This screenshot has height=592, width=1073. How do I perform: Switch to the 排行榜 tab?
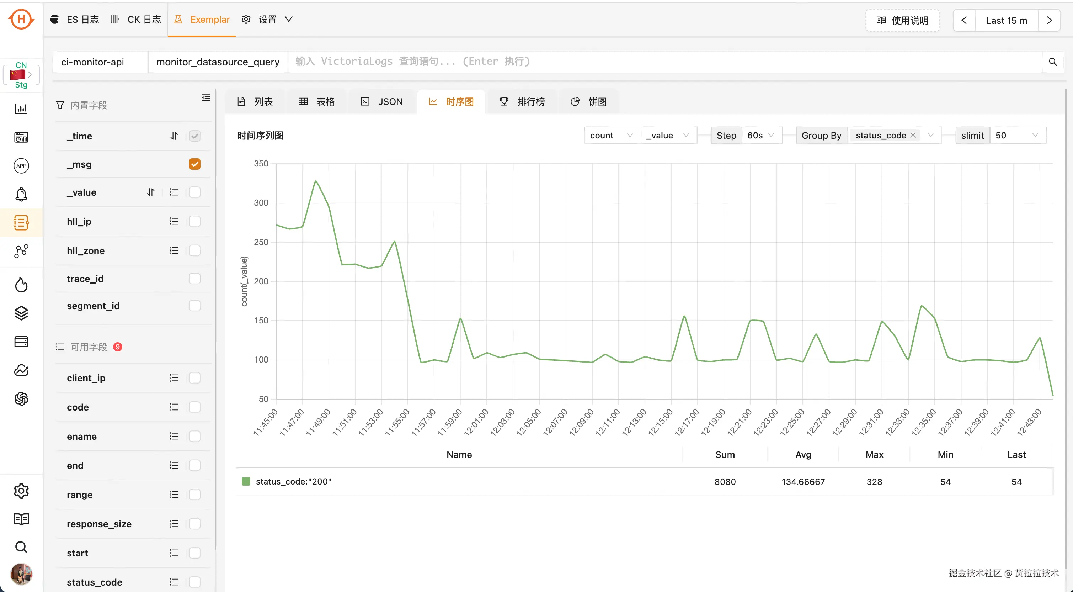coord(522,102)
